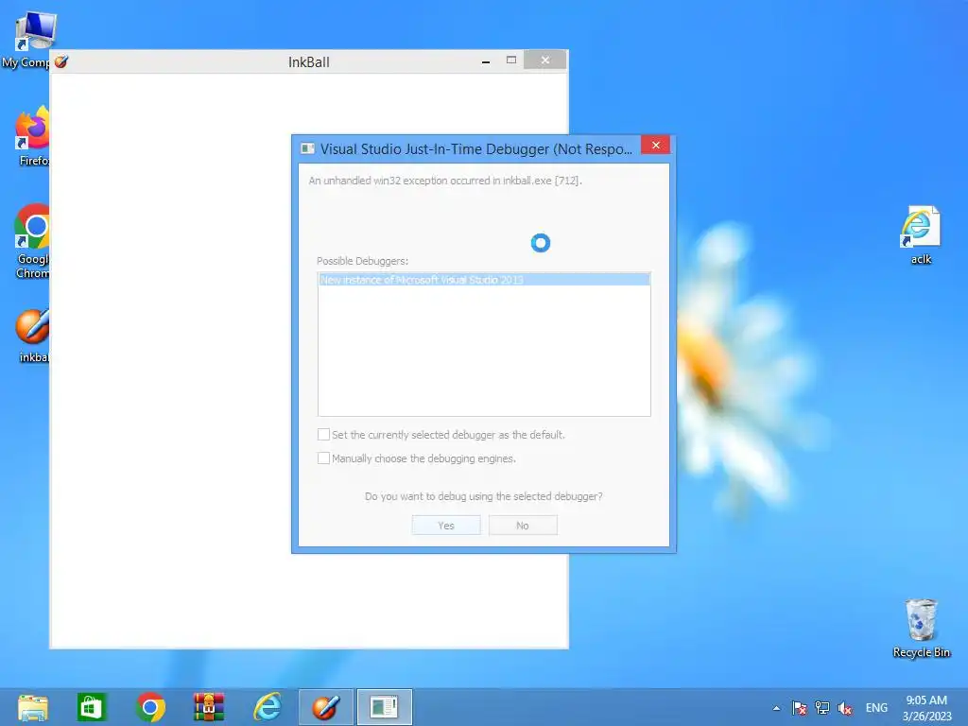Open the aclk desktop shortcut
968x726 pixels.
(x=921, y=235)
